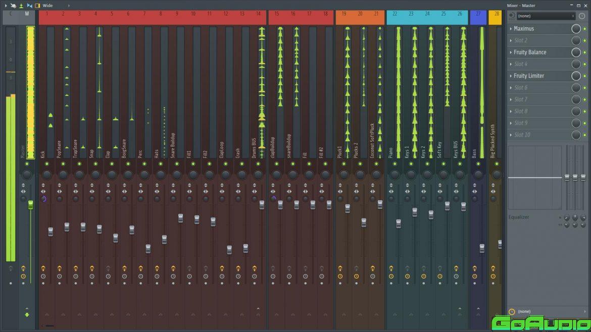
Task: Click the Maximus mix level knob
Action: tap(576, 29)
